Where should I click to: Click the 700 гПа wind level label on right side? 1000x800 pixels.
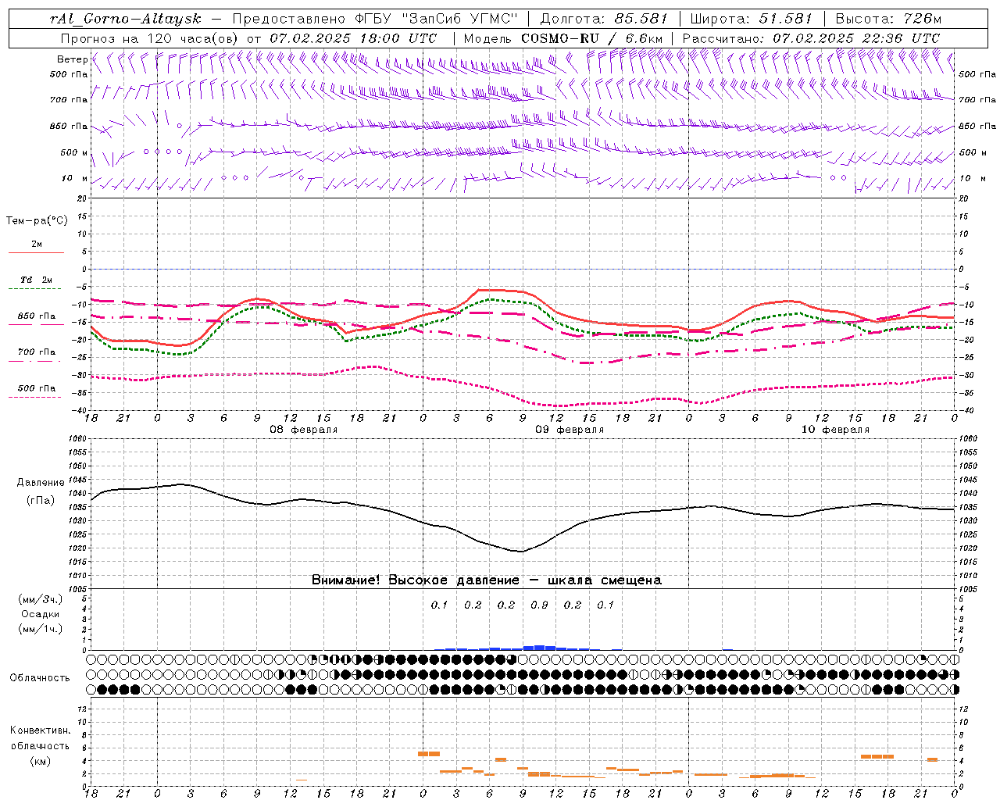tap(977, 100)
